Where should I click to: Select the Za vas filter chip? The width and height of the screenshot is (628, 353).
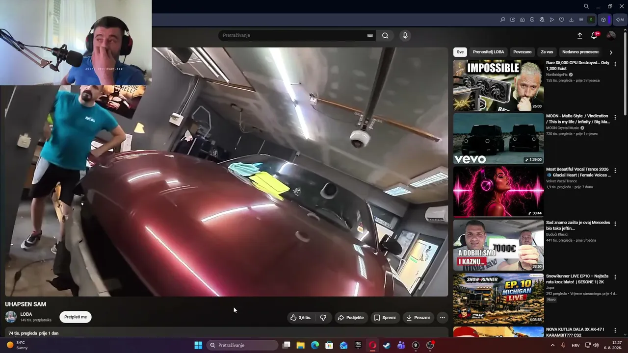click(547, 52)
